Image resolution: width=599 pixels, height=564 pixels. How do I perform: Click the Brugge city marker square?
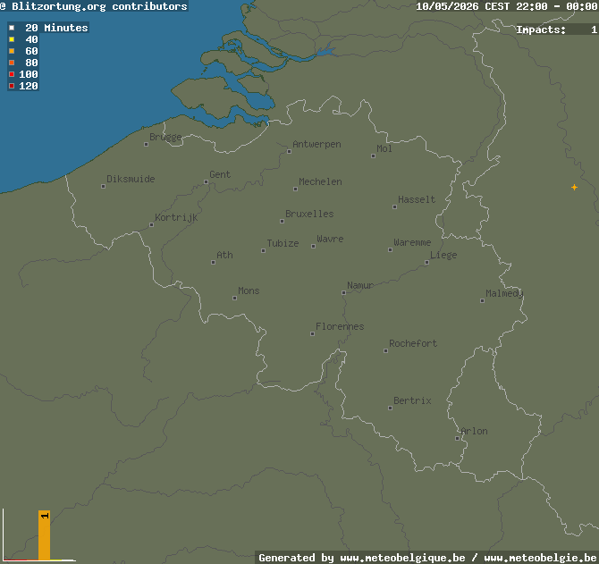pos(146,144)
